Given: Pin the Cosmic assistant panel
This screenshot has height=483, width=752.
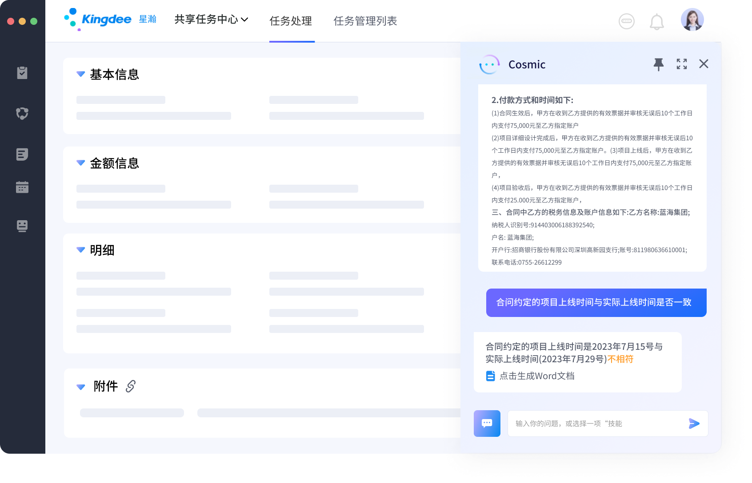Looking at the screenshot, I should [658, 64].
